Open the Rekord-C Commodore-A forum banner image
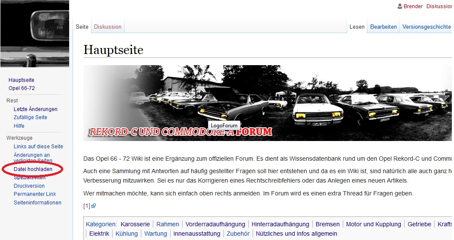 [x=267, y=103]
